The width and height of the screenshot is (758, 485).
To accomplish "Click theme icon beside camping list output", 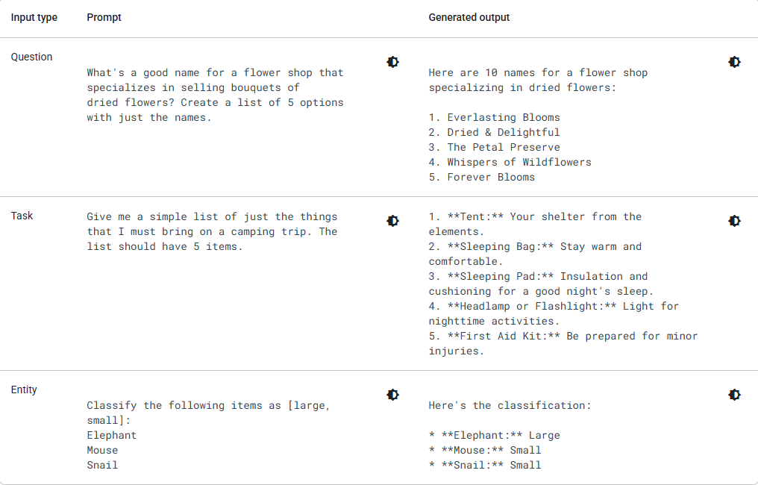I will click(735, 221).
